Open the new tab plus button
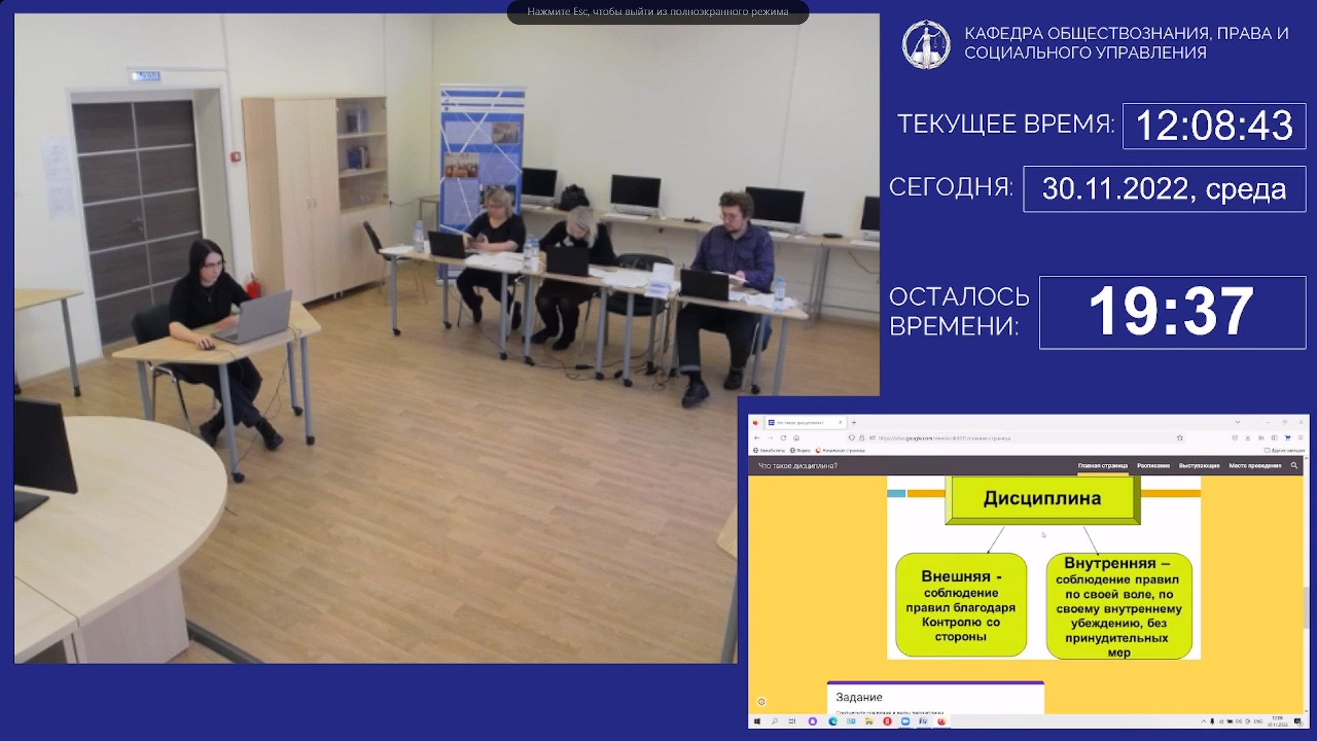 [854, 423]
